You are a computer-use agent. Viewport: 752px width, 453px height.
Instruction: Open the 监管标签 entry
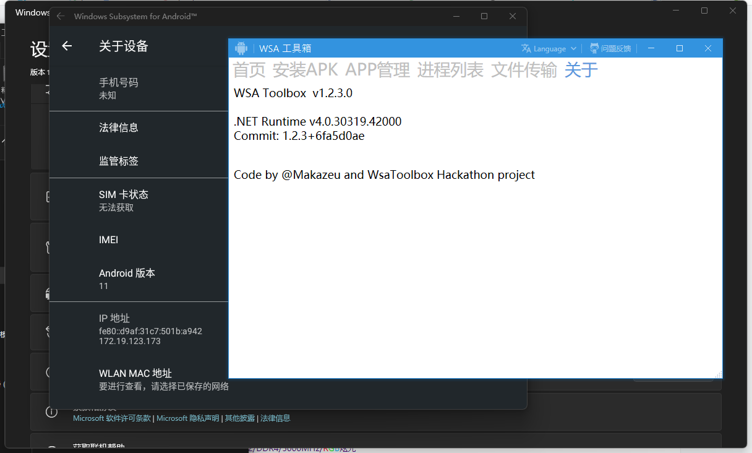tap(139, 161)
